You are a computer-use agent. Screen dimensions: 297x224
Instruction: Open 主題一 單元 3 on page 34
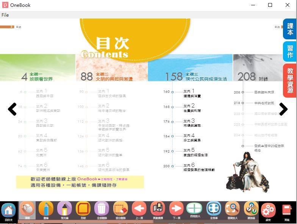coord(36,123)
